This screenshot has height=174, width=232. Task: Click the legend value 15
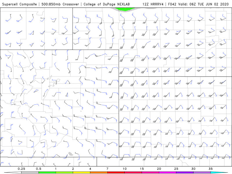[x=142, y=169]
